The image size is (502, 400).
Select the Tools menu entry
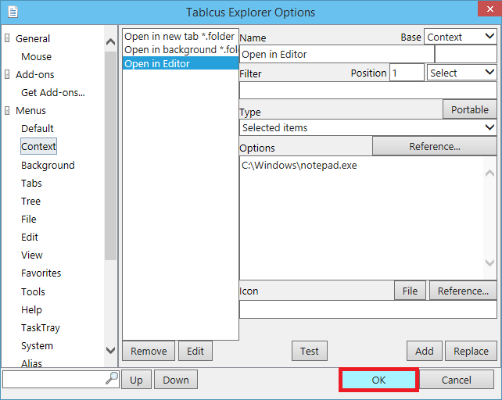[x=33, y=291]
